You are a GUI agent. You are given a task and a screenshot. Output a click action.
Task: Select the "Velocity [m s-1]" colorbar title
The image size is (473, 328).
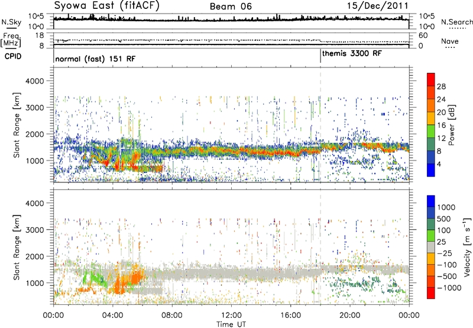(x=467, y=247)
